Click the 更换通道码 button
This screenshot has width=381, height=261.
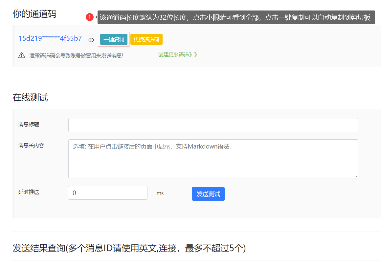(146, 39)
